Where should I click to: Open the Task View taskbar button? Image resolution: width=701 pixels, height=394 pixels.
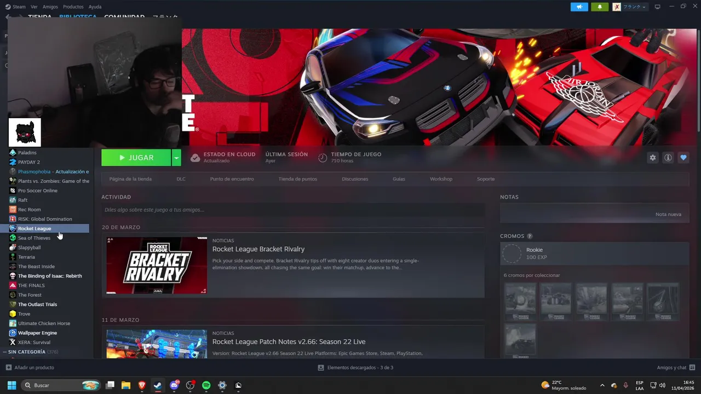(x=110, y=385)
